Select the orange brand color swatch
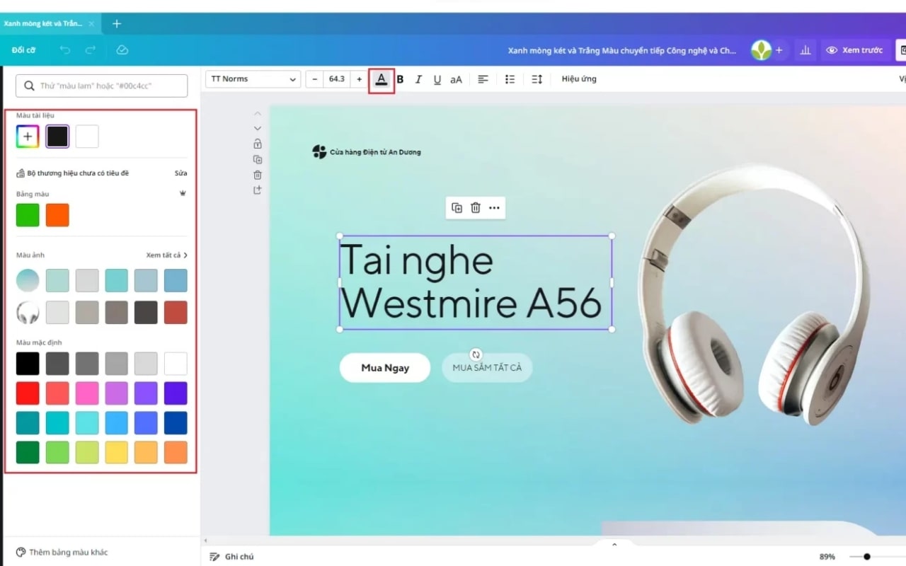Image resolution: width=906 pixels, height=566 pixels. [57, 214]
